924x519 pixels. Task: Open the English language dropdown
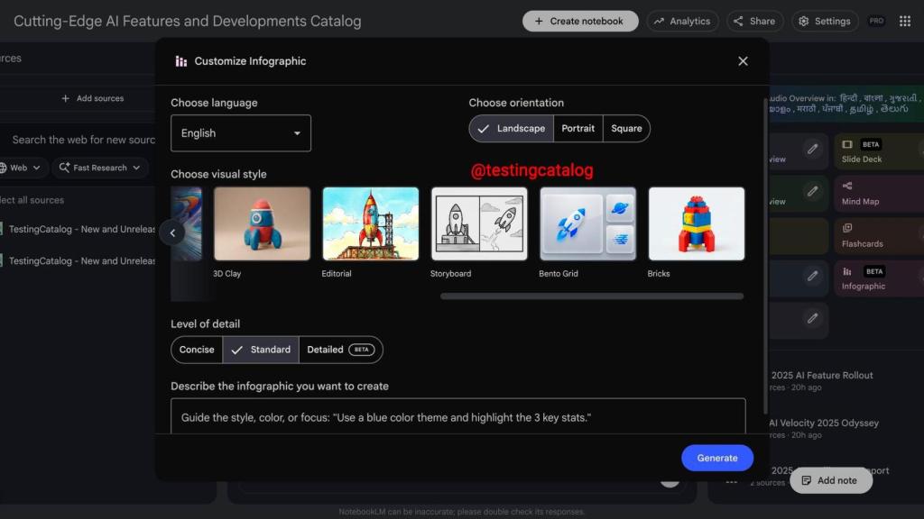(241, 133)
